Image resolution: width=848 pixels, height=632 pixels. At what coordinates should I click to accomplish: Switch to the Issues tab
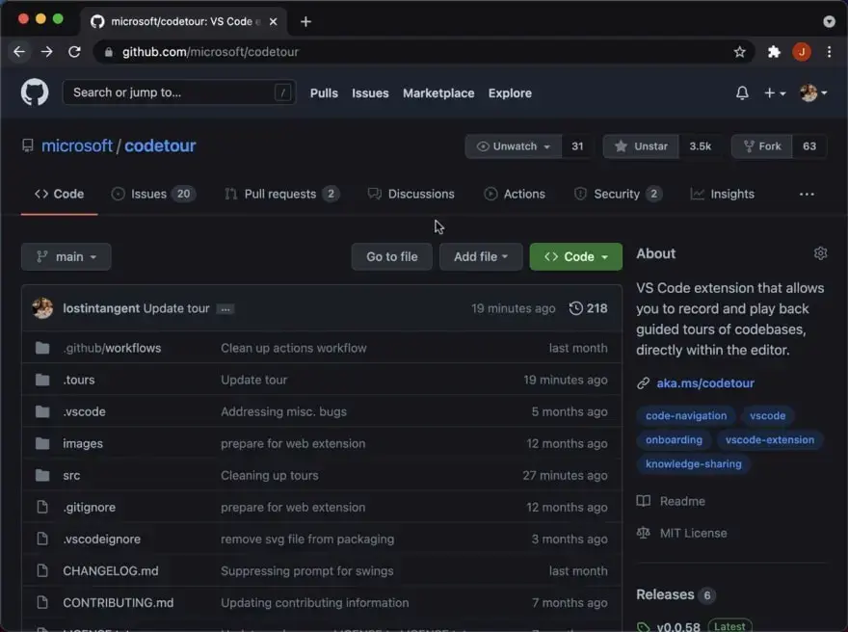click(x=153, y=194)
